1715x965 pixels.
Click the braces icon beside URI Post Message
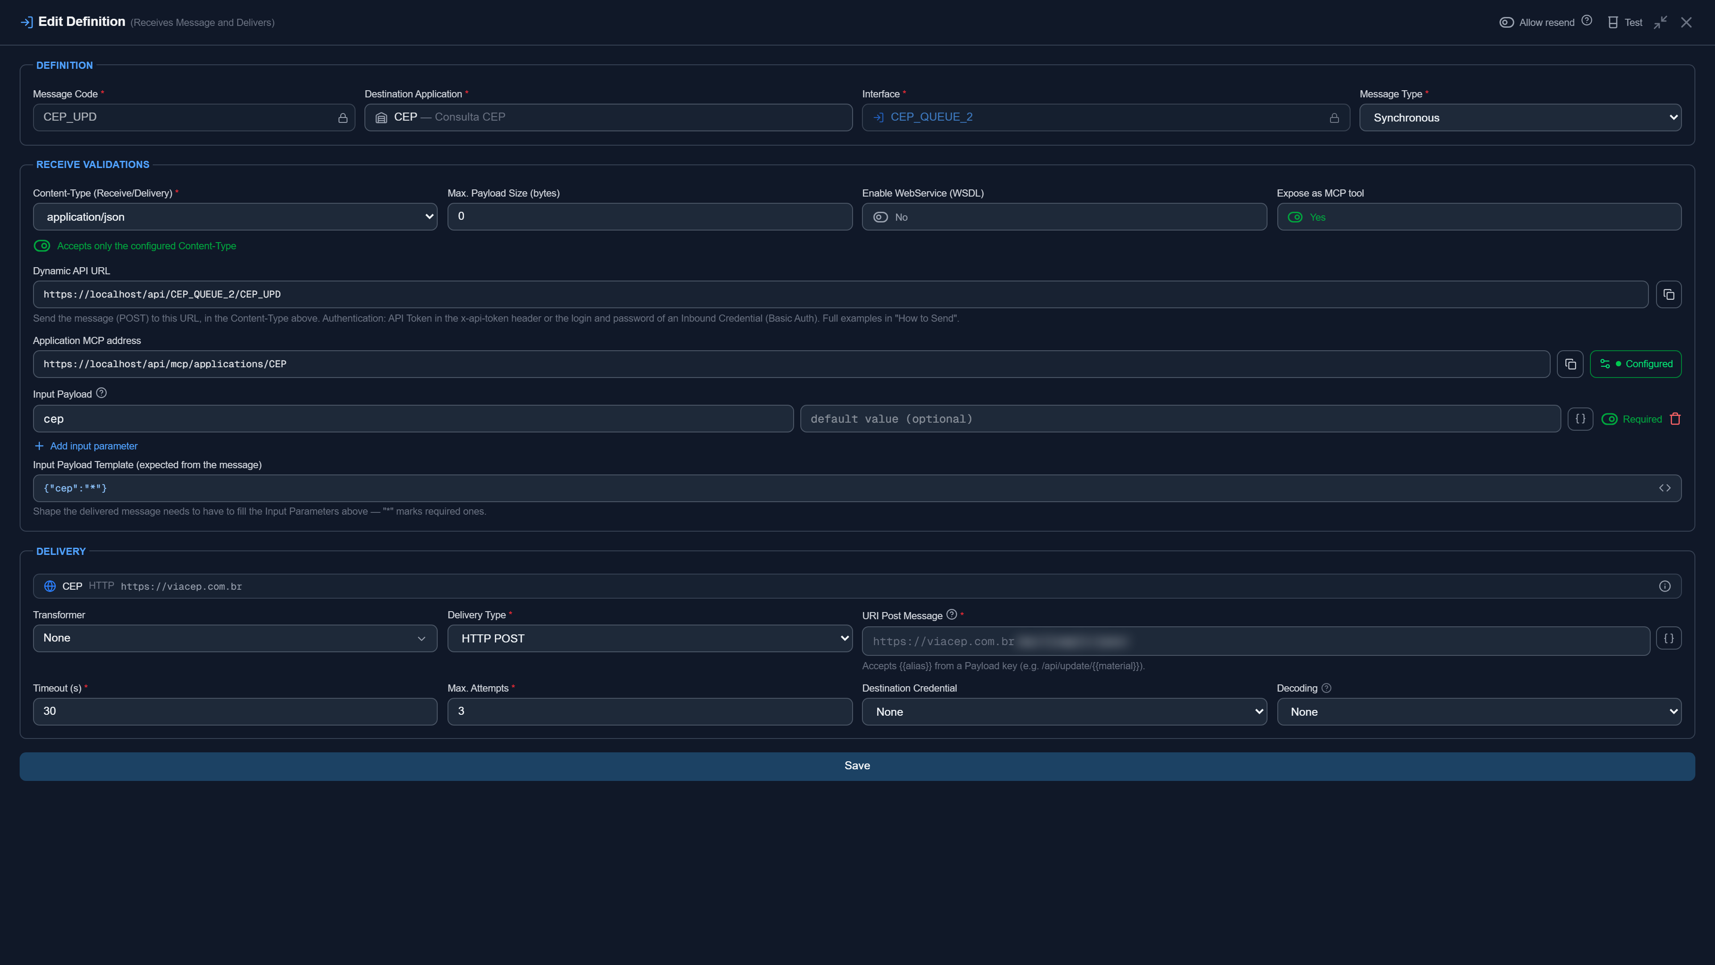pyautogui.click(x=1669, y=638)
